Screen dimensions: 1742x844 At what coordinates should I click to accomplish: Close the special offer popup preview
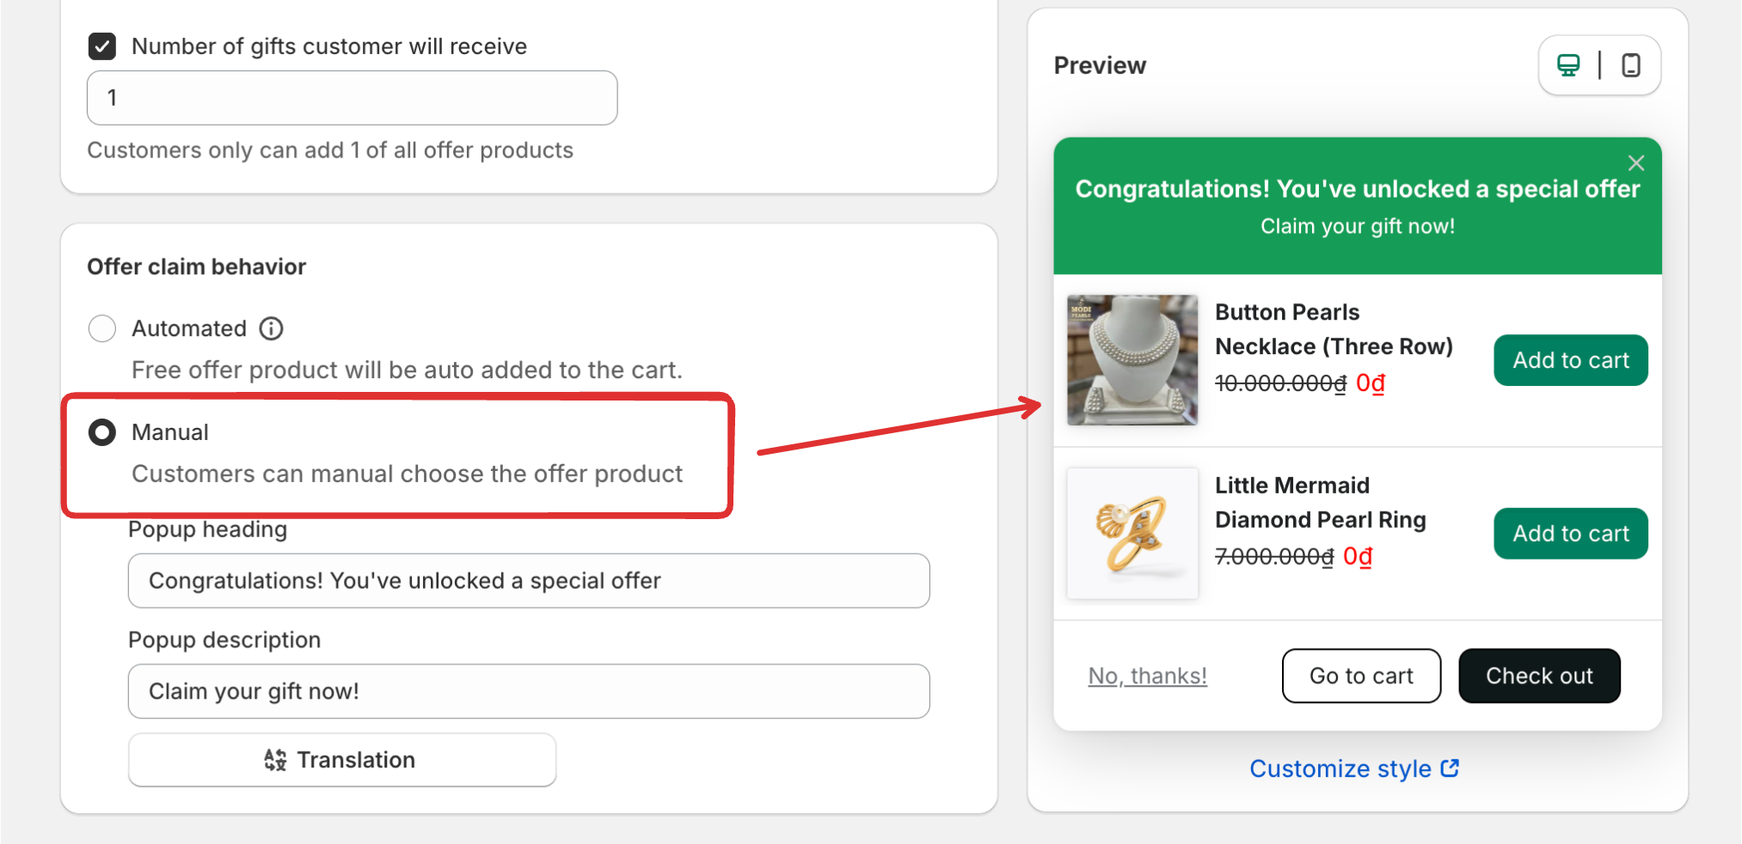tap(1635, 163)
